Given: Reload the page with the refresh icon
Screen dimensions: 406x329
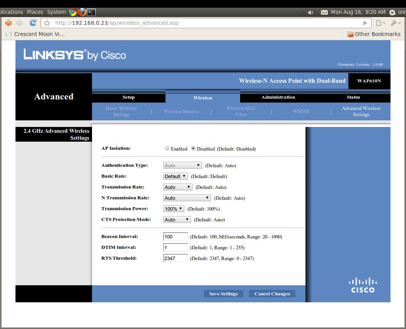Looking at the screenshot, I should pyautogui.click(x=33, y=23).
